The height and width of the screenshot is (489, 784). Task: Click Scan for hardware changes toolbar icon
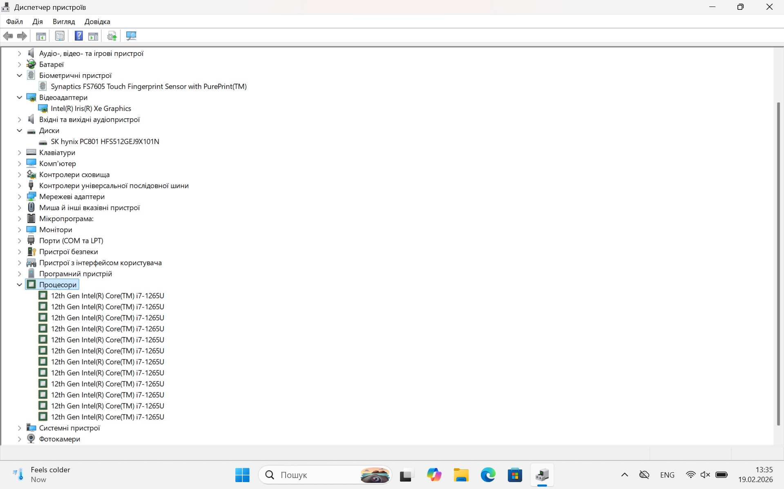pos(131,36)
